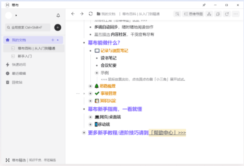Click the green checkmark in 事项管理
Viewport: 244px width, 166px height.
[97, 93]
